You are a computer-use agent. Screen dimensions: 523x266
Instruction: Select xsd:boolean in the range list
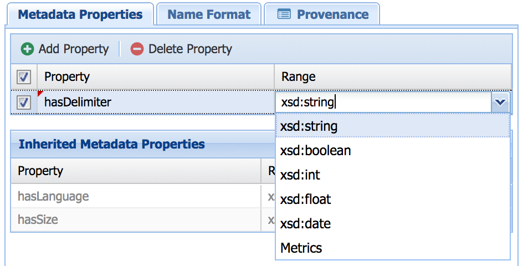click(x=315, y=151)
